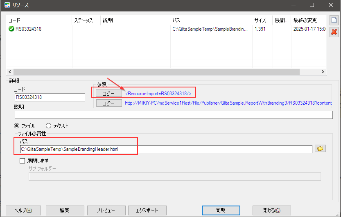Click the new resource page icon
The height and width of the screenshot is (217, 341).
click(334, 20)
